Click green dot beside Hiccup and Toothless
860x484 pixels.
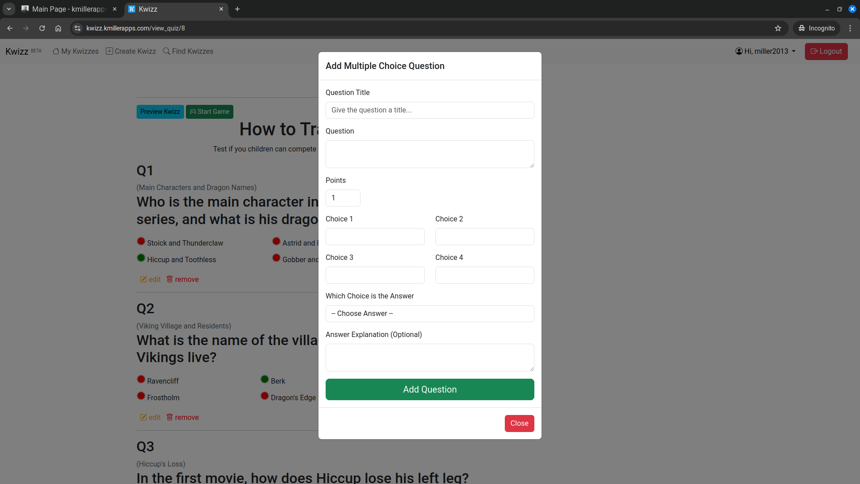(141, 258)
